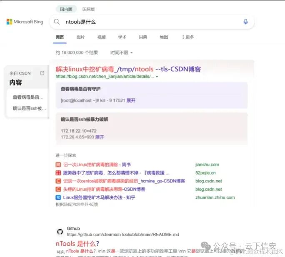Image resolution: width=285 pixels, height=257 pixels.
Task: Select the 视频 tab
Action: (x=101, y=37)
